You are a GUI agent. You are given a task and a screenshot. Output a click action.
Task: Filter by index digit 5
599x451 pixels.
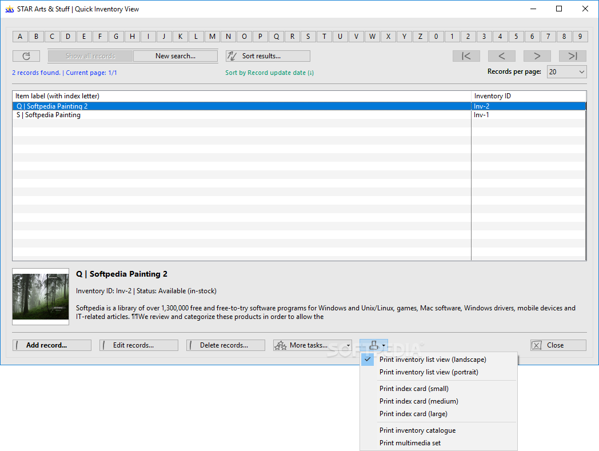[x=516, y=37]
